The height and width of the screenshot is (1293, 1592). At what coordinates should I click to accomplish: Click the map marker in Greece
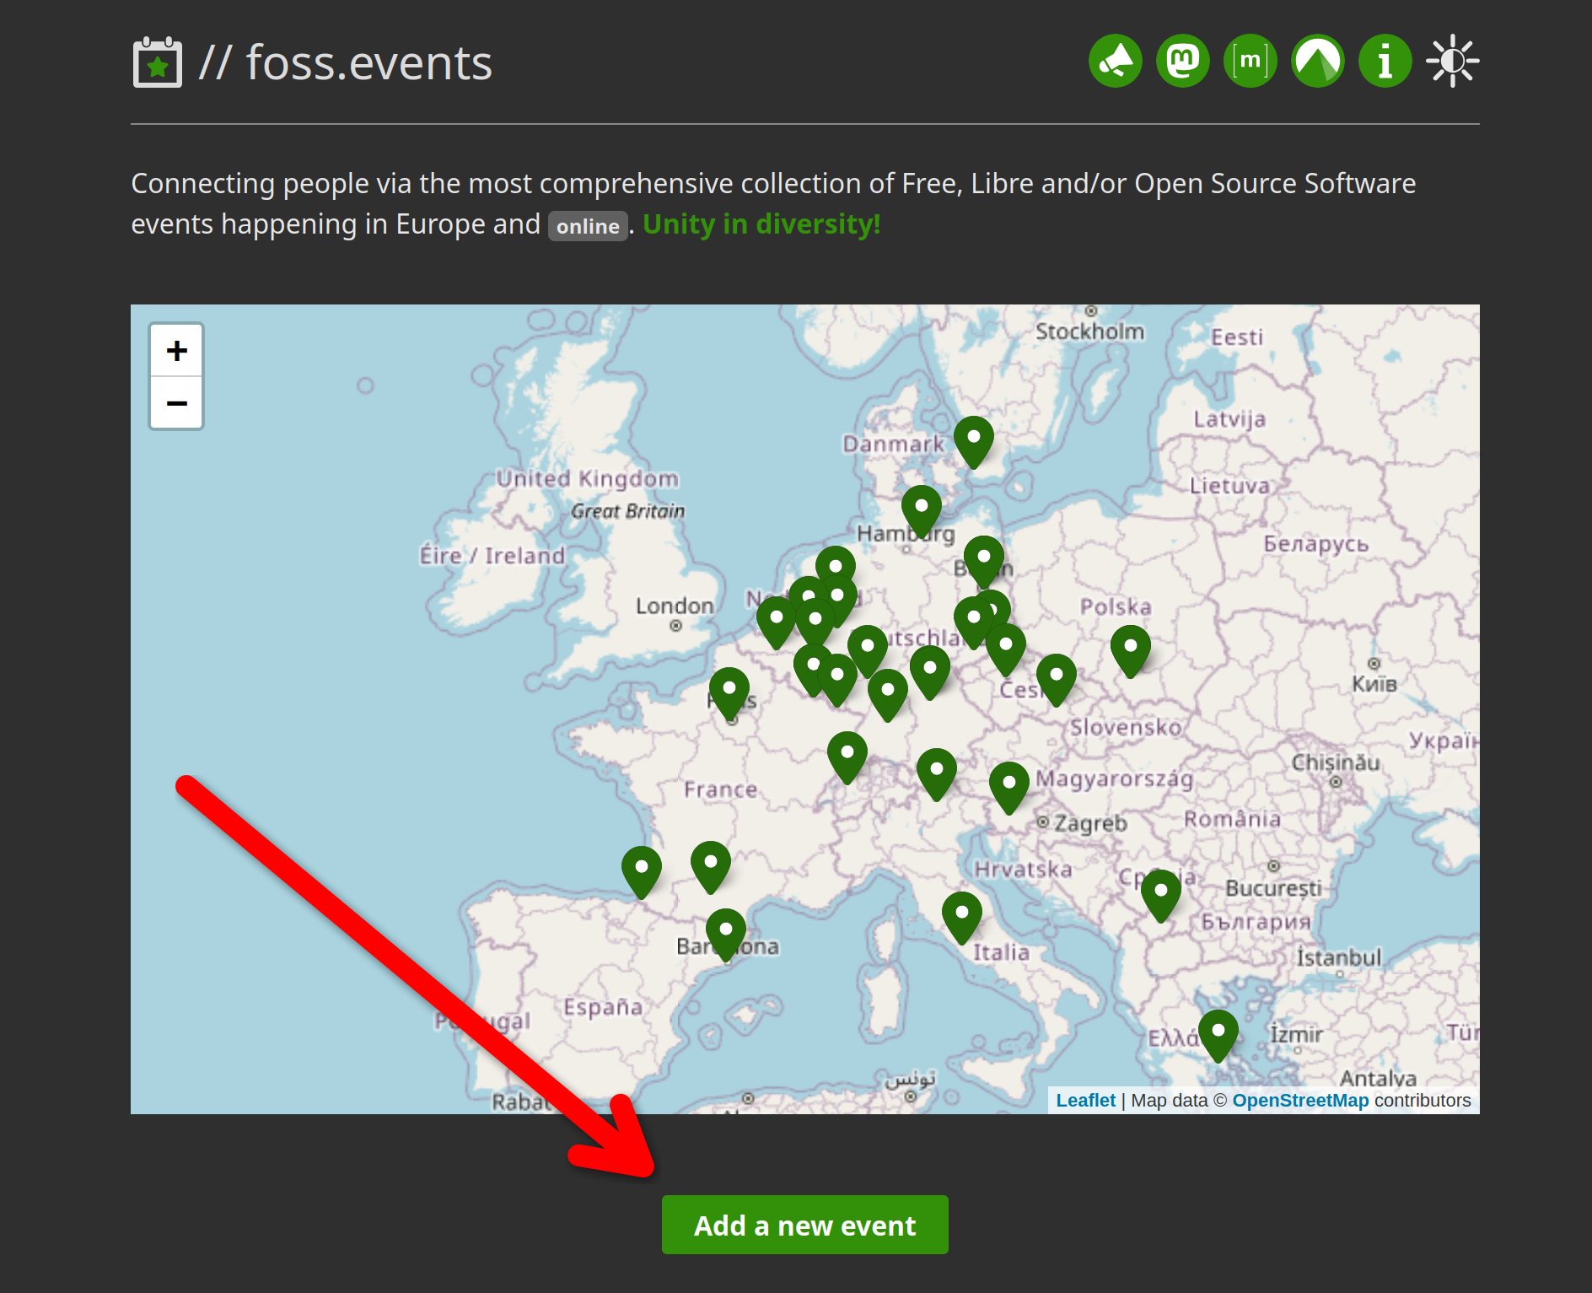1218,1036
